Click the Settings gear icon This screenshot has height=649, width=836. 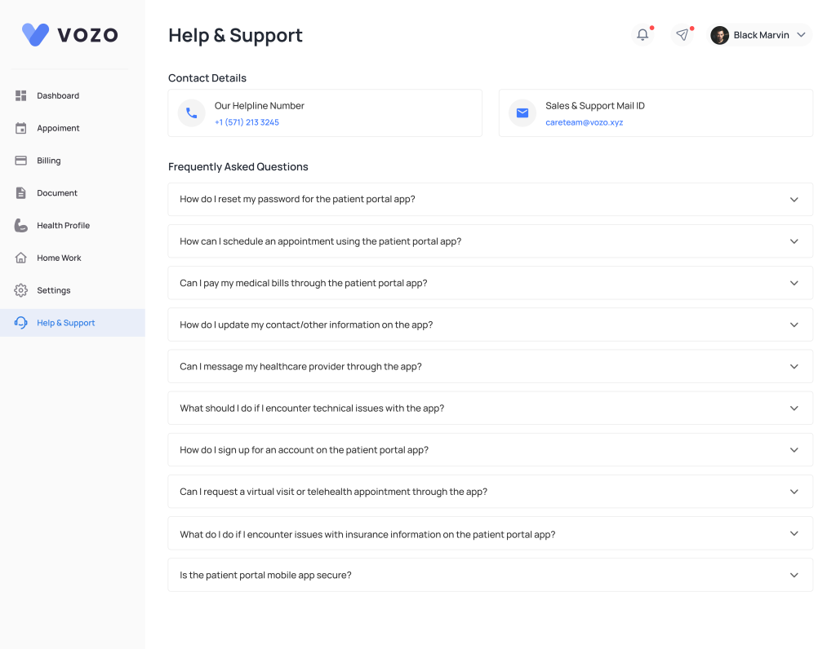(x=21, y=290)
